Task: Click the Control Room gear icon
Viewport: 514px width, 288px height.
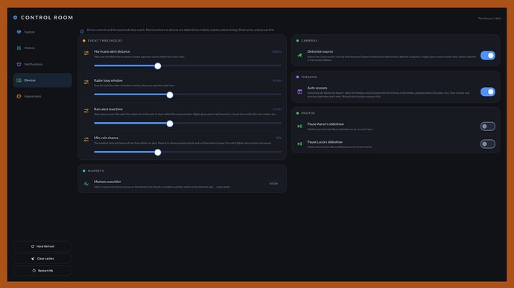Action: (x=15, y=17)
